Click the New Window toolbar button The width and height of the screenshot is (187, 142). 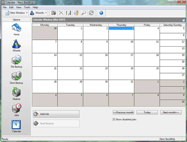tap(15, 13)
